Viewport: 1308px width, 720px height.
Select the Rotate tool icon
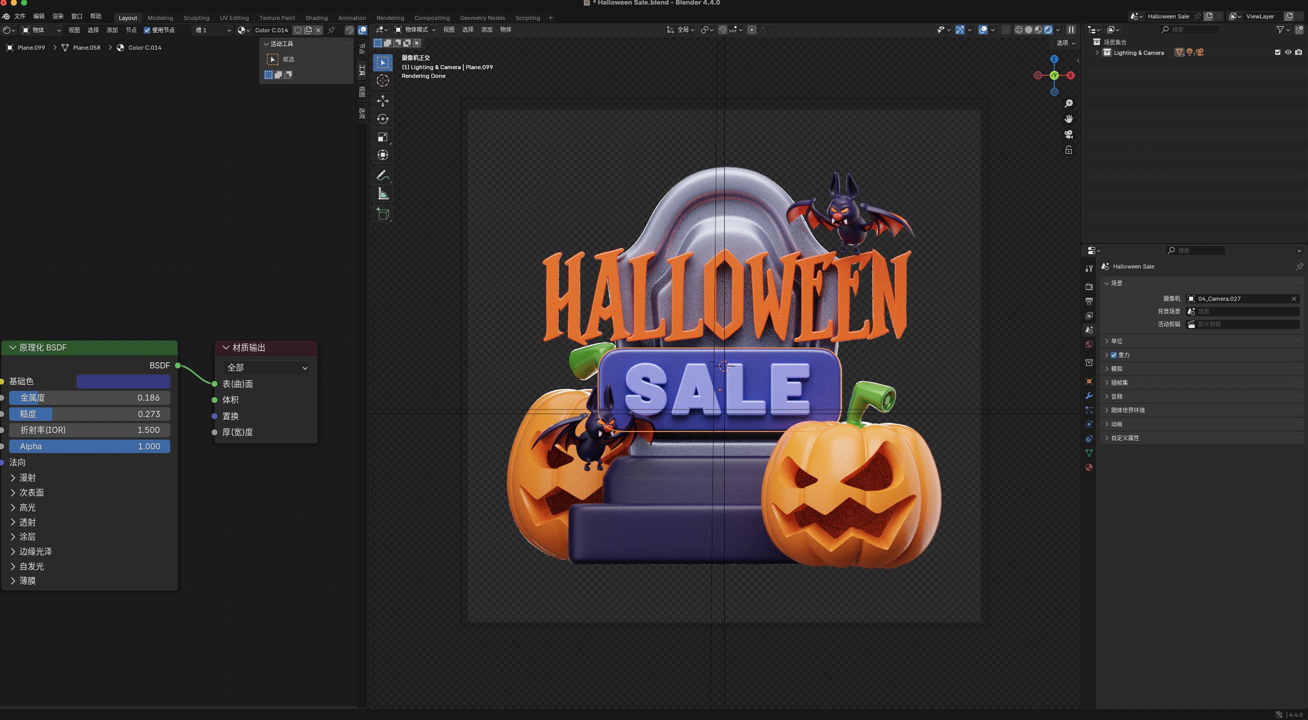pyautogui.click(x=382, y=119)
